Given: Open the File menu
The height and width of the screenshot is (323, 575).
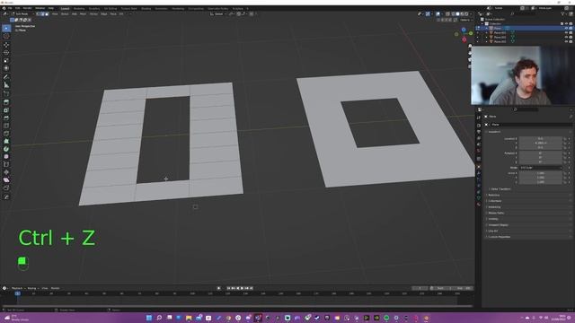Looking at the screenshot, I should pos(10,8).
